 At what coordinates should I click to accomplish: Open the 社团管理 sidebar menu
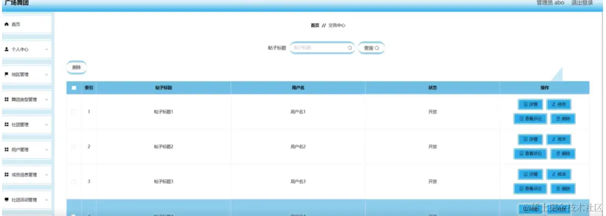pyautogui.click(x=26, y=124)
